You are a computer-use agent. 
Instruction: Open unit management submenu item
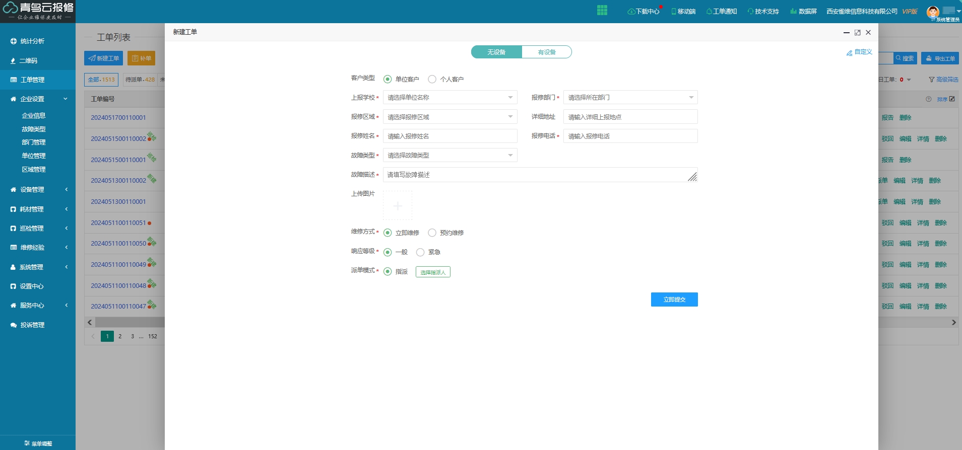[34, 156]
